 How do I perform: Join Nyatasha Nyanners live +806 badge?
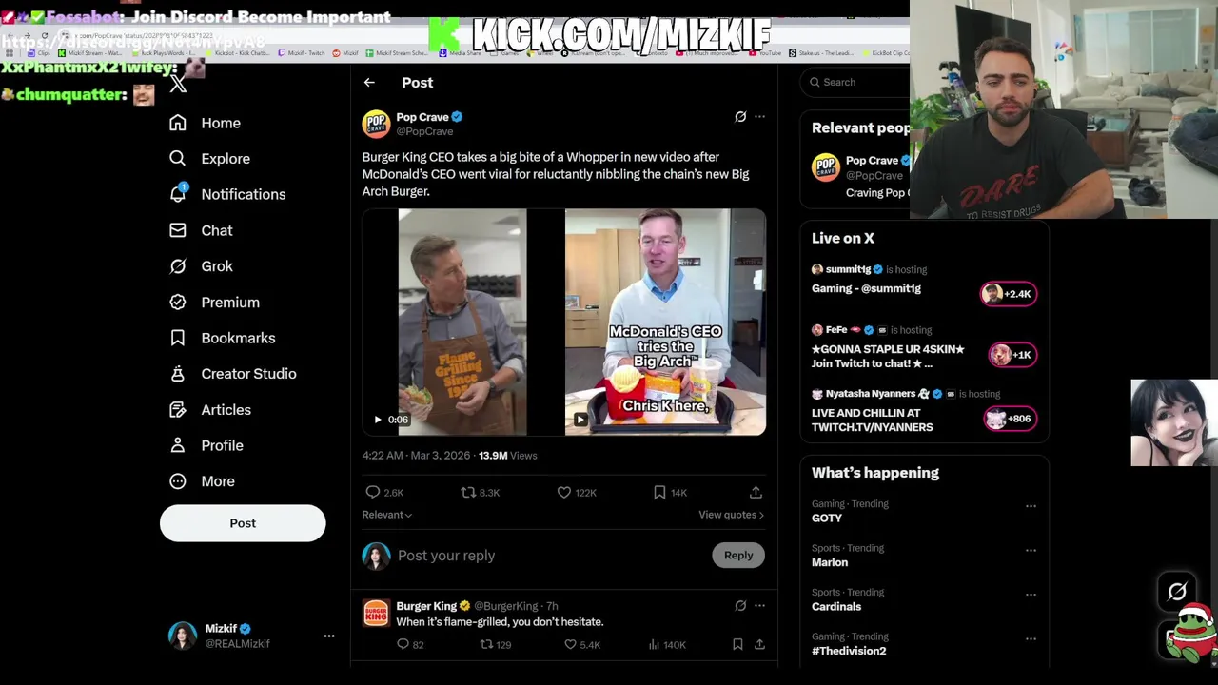point(1010,419)
